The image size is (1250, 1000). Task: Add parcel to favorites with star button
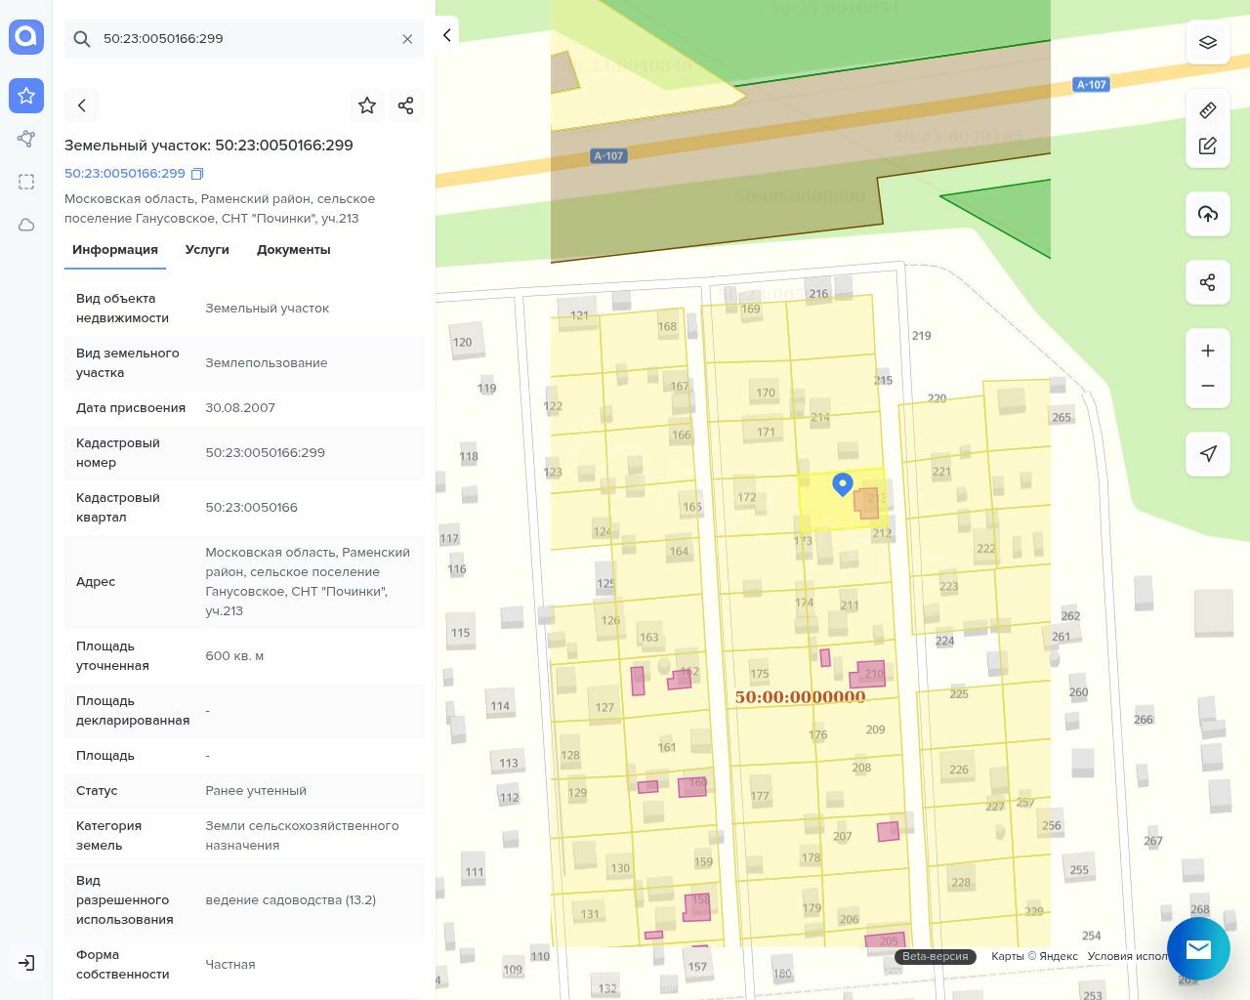point(367,105)
